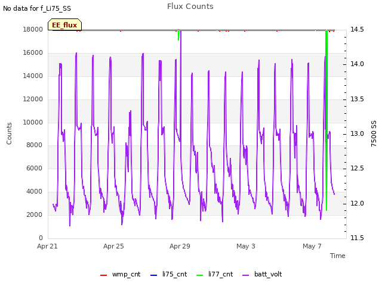Image resolution: width=382 pixels, height=286 pixels.
Task: Click the 12.5 right axis tick label
Action: [x=357, y=168]
